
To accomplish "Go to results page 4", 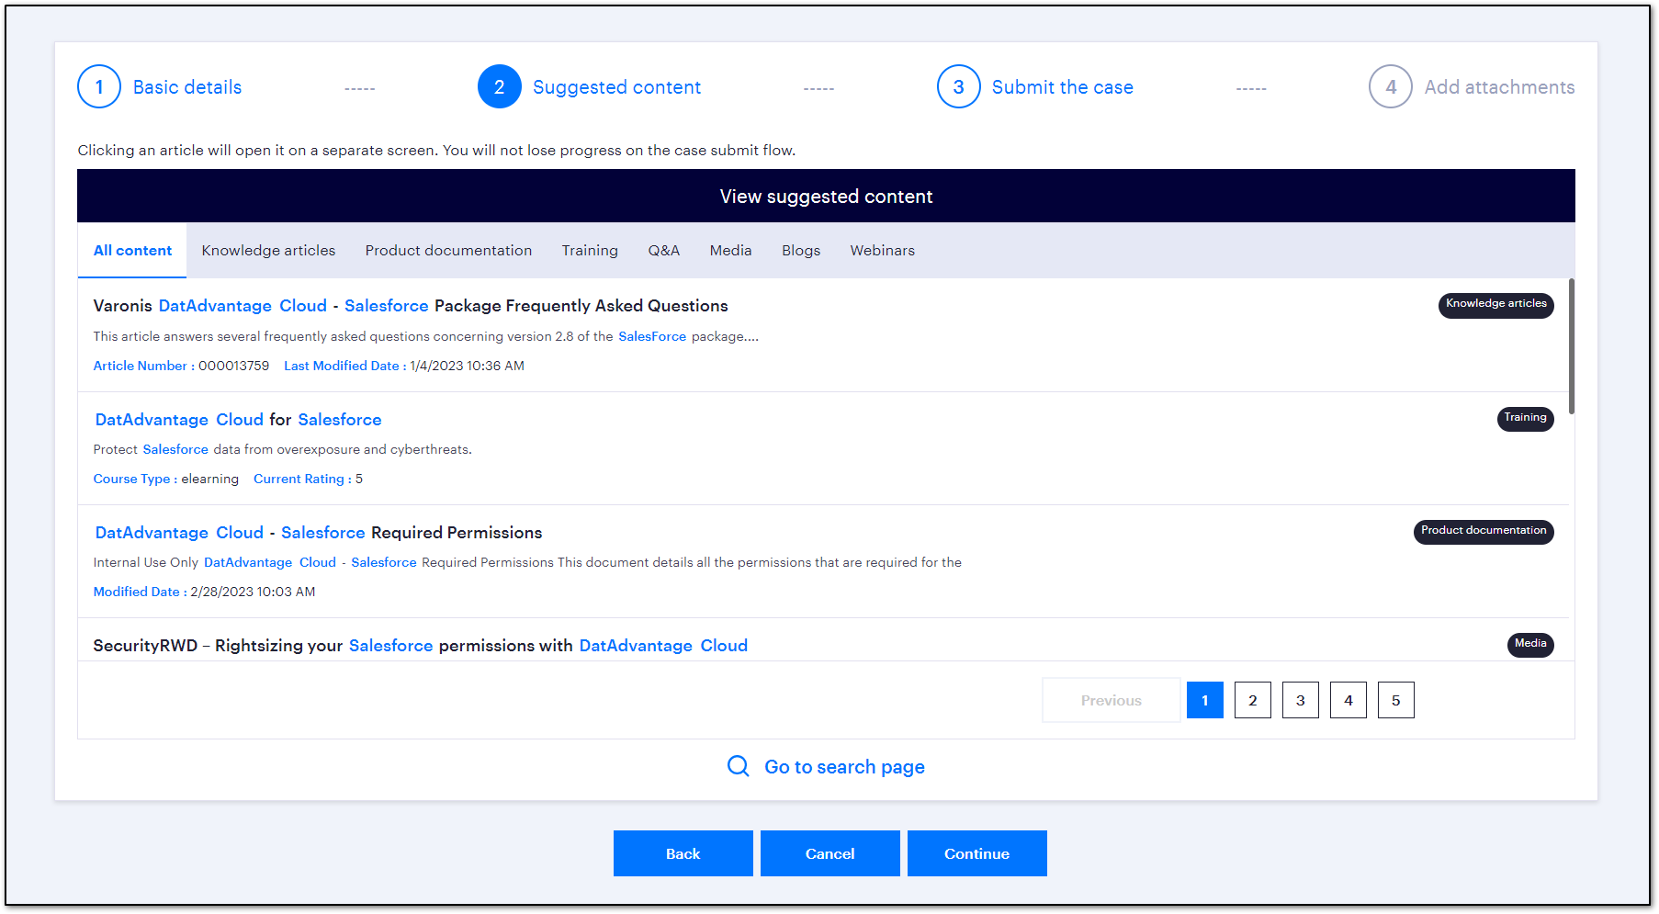I will tap(1349, 700).
